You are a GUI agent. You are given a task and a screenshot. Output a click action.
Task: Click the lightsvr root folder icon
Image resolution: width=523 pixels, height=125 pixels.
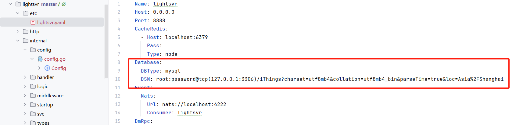pyautogui.click(x=18, y=4)
